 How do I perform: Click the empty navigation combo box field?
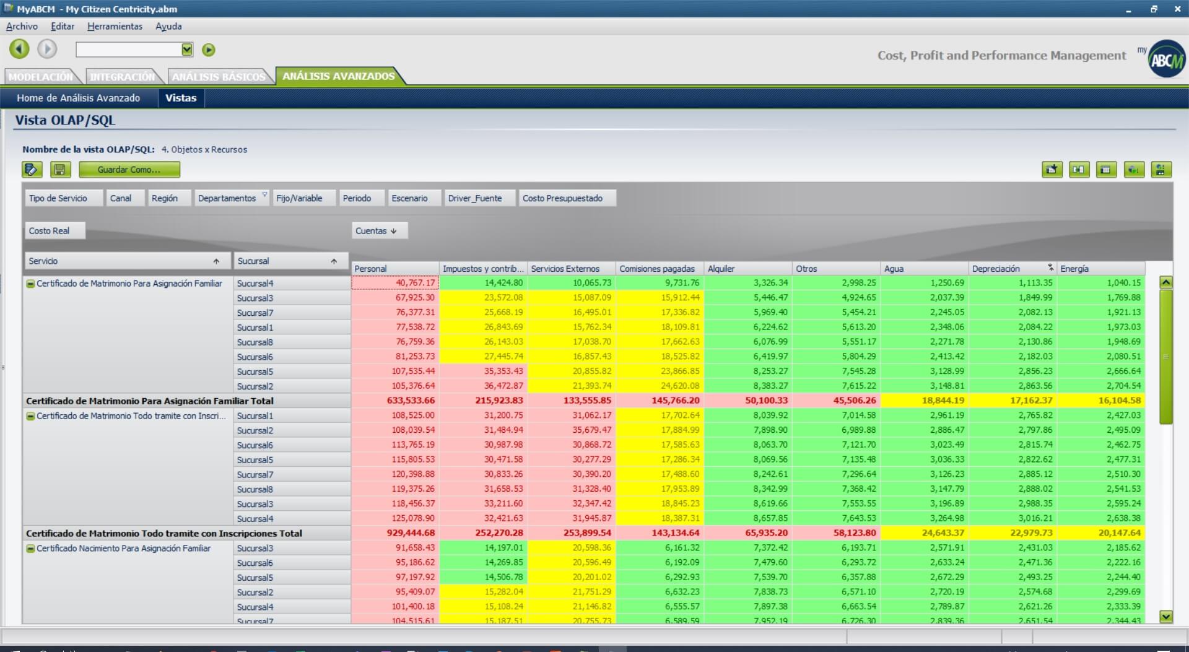coord(128,50)
